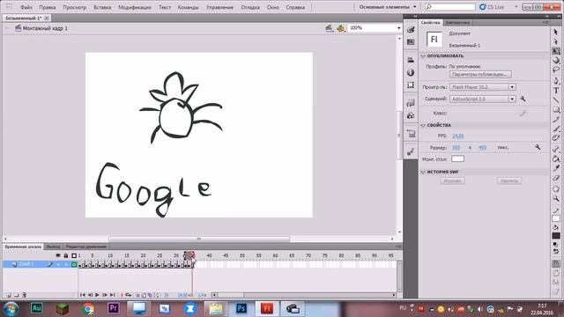Click the FPS value 24.00

(458, 136)
